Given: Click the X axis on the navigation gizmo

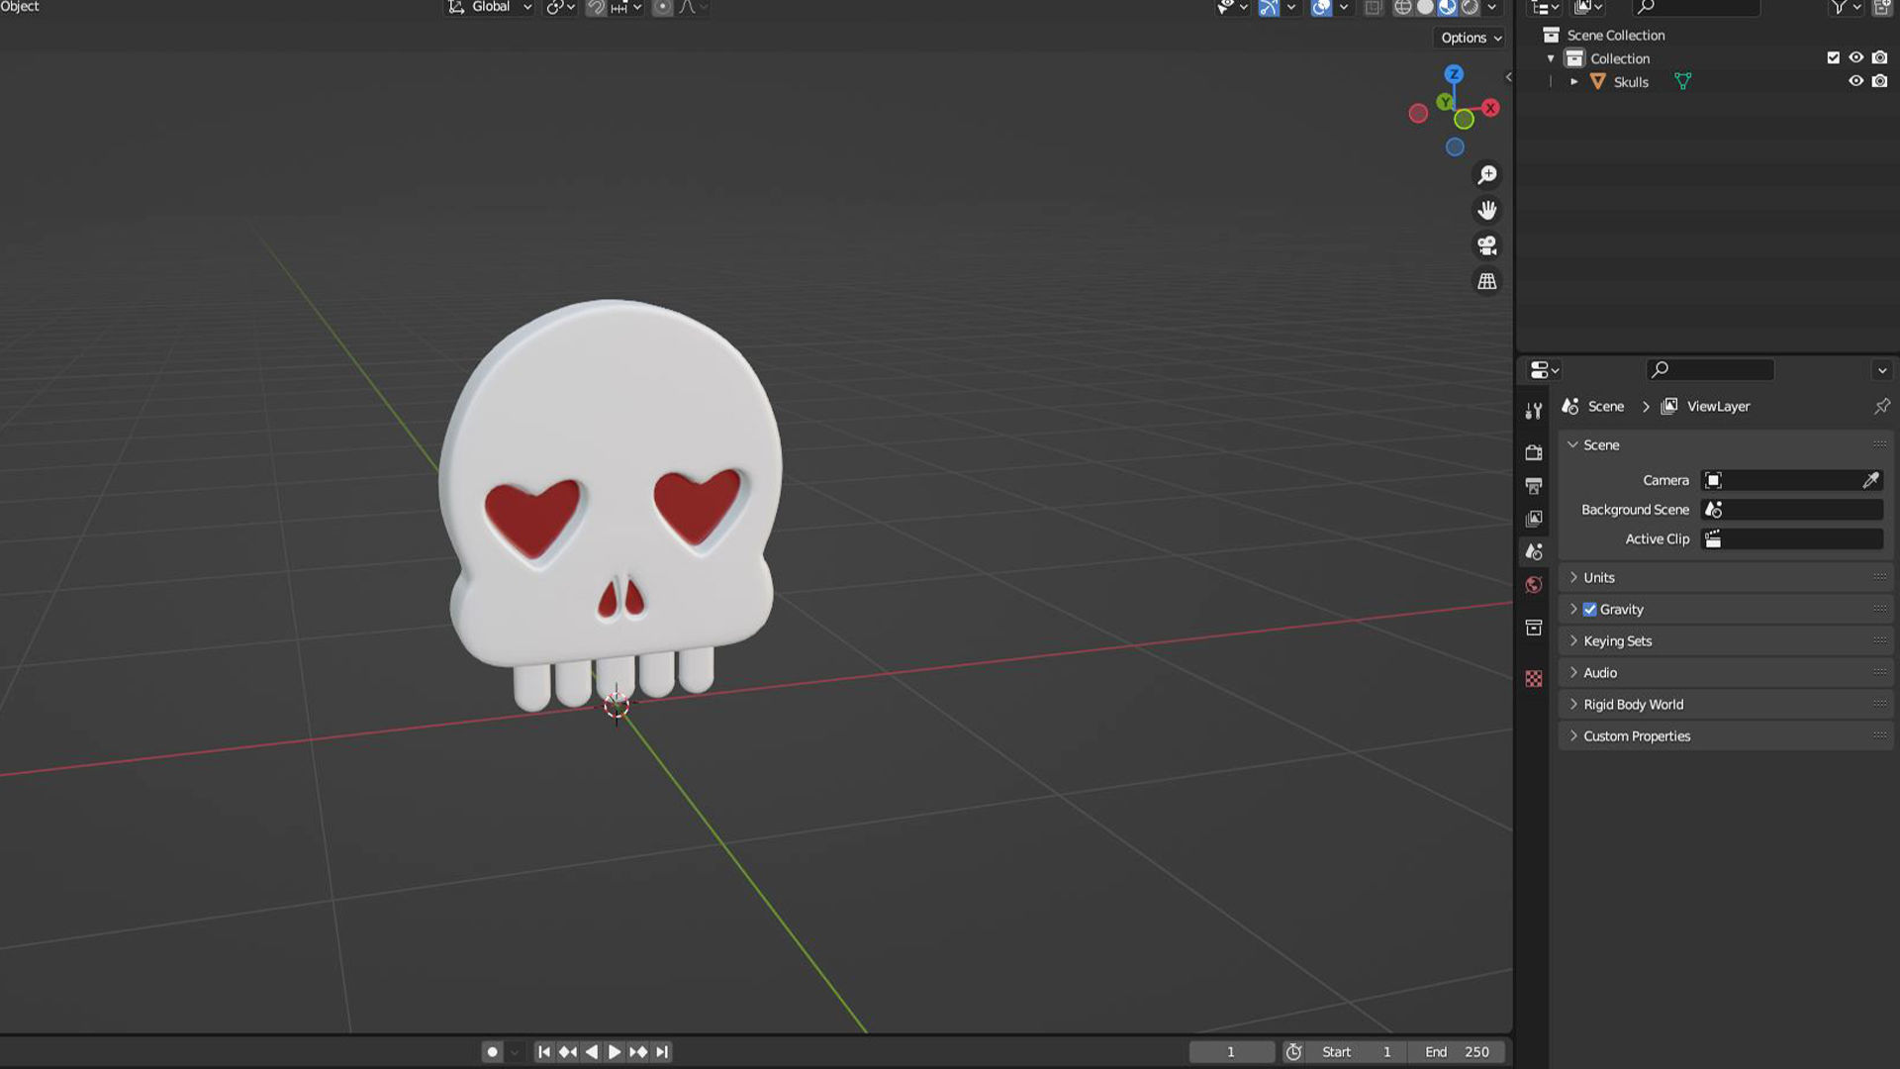Looking at the screenshot, I should (x=1490, y=108).
